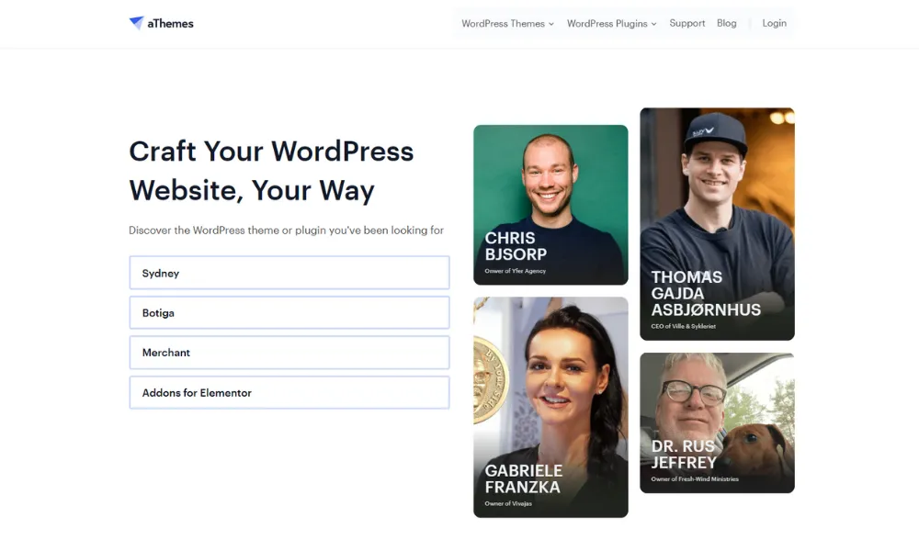Click the "Craft Your WordPress Website" heading

pos(271,171)
